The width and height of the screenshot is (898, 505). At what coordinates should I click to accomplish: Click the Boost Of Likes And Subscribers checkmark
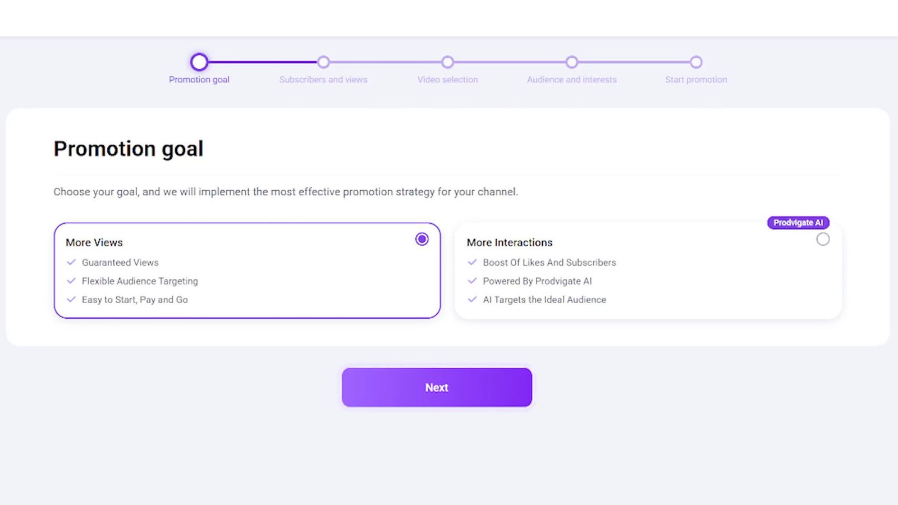coord(472,262)
